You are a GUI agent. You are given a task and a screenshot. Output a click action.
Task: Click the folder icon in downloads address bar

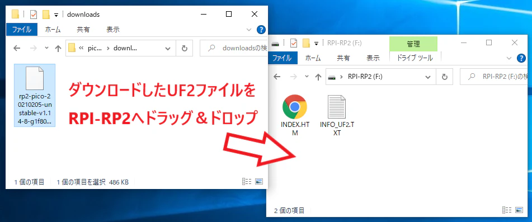click(72, 48)
